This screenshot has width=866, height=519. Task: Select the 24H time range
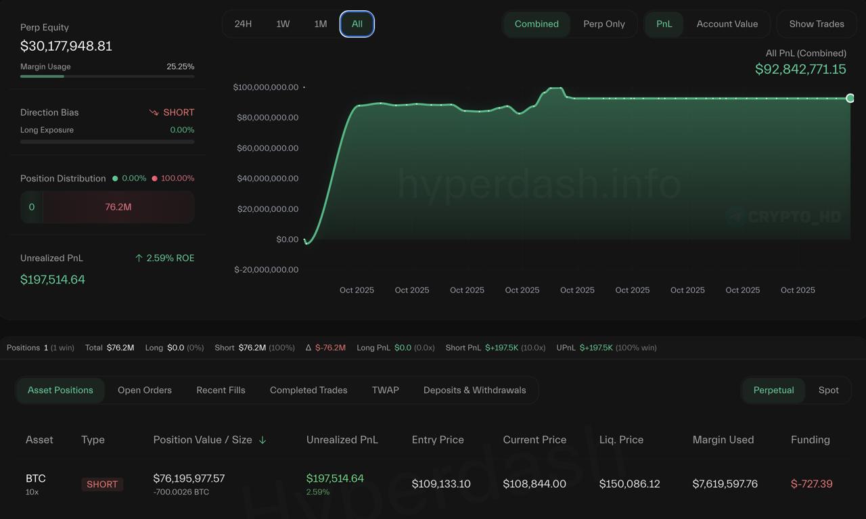coord(243,24)
